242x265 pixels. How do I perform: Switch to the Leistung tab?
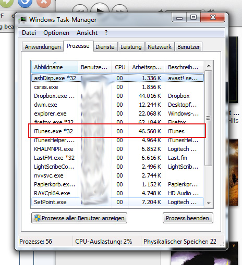(131, 47)
